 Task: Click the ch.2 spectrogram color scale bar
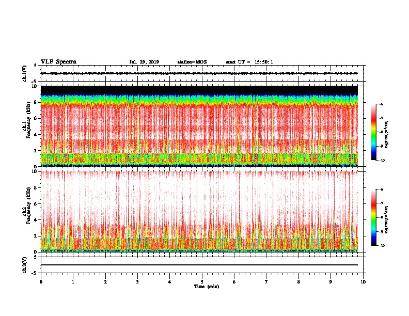click(373, 217)
